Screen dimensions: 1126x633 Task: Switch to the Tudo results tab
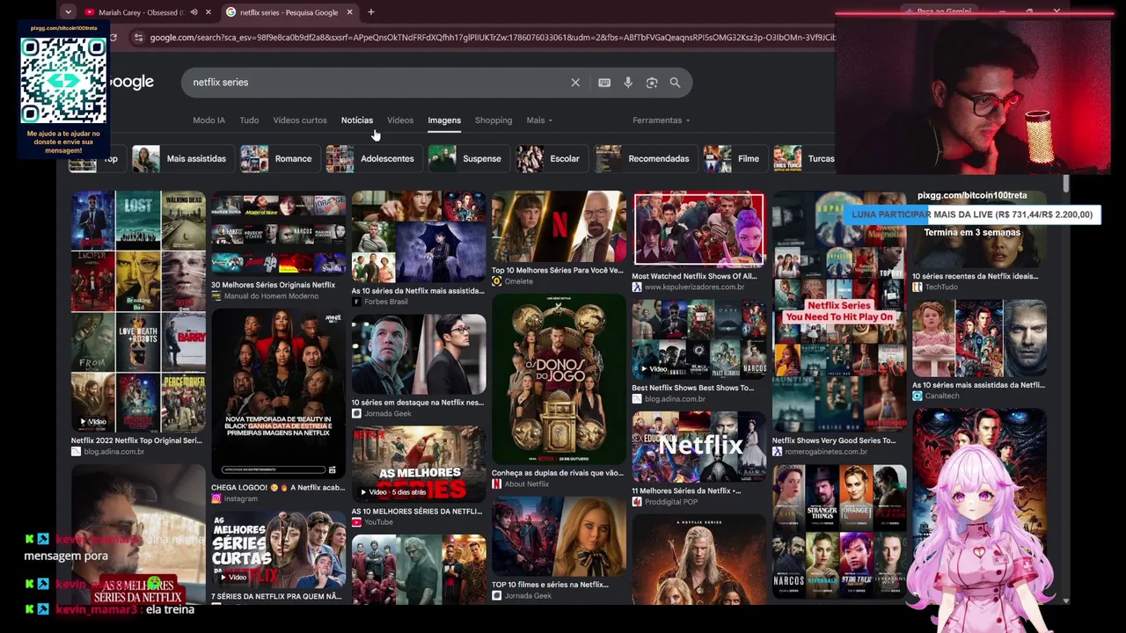249,120
